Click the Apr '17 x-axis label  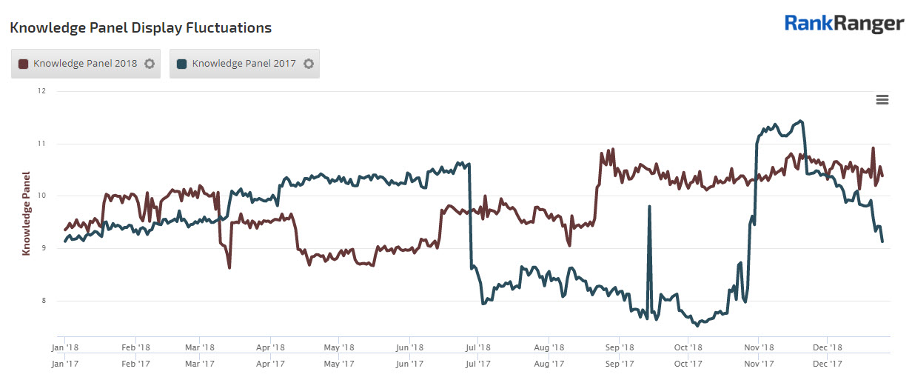271,364
